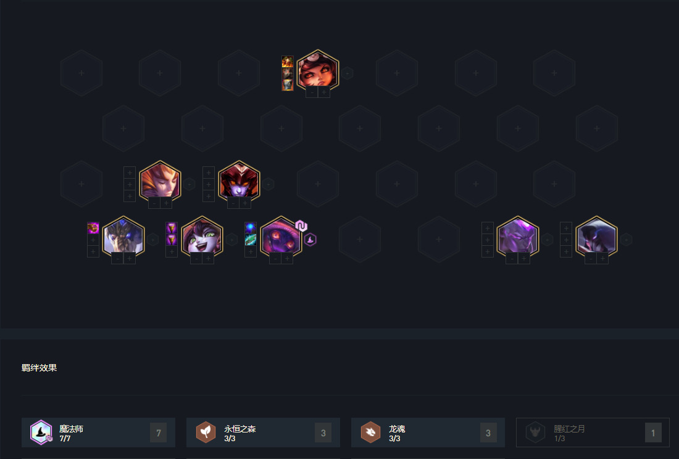Click the orange-haired champion portrait

tap(160, 182)
